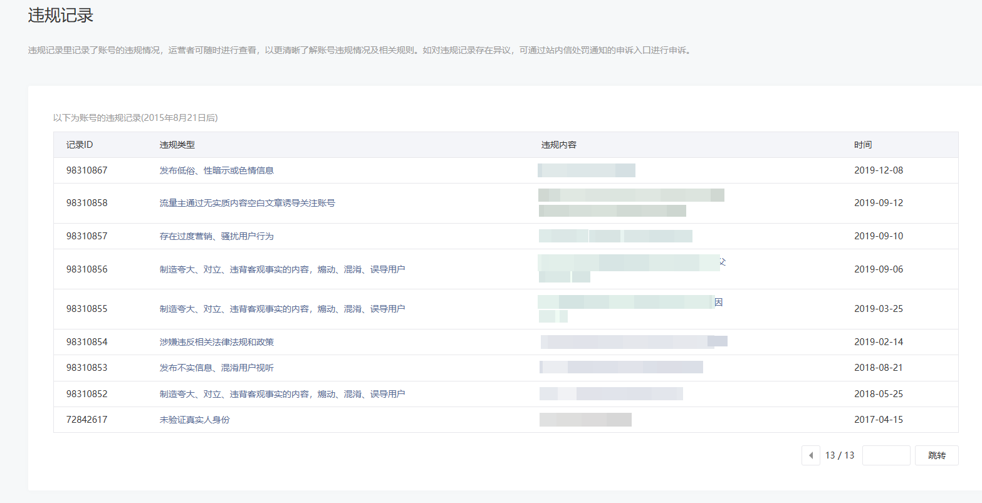Open violation type 未验证真实人身份
The width and height of the screenshot is (982, 503).
point(195,420)
